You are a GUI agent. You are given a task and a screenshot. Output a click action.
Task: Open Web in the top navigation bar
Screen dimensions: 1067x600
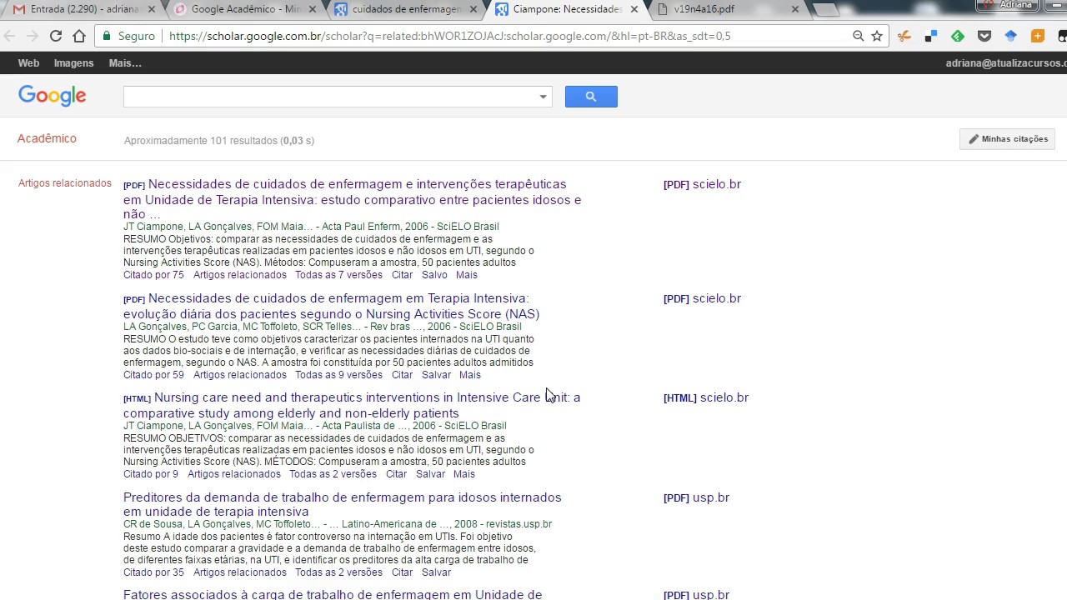tap(28, 63)
